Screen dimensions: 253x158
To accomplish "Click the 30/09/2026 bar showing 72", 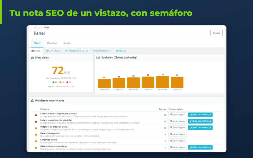I will [x=177, y=82].
